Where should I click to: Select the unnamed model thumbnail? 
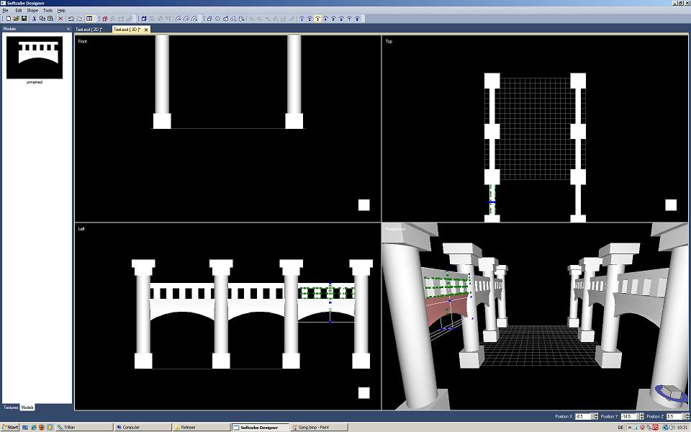[35, 58]
